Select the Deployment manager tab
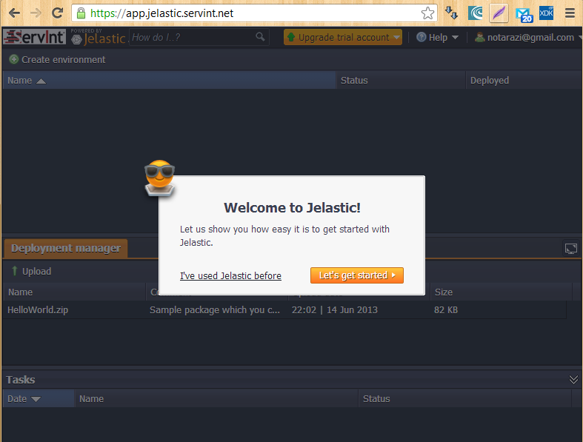This screenshot has height=442, width=583. [66, 248]
